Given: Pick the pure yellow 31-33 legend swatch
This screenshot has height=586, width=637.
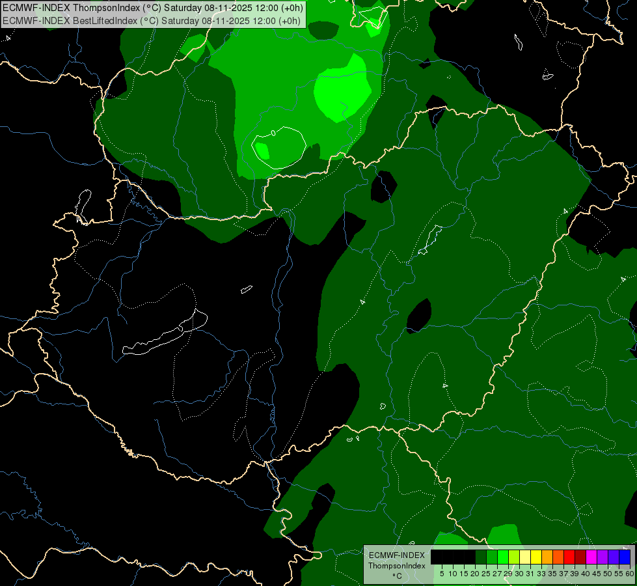Looking at the screenshot, I should tap(536, 557).
